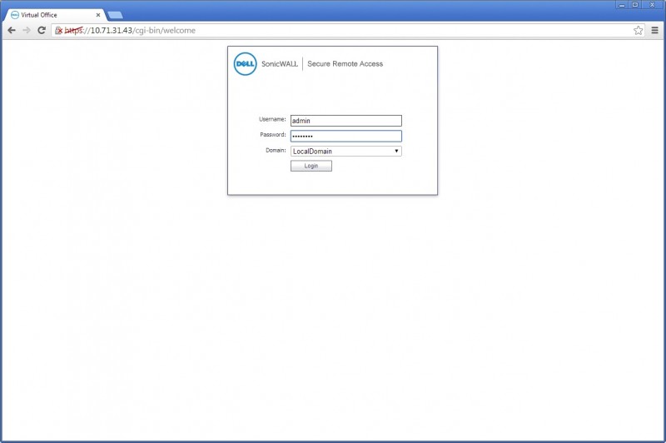
Task: Open the Chrome hamburger menu
Action: pyautogui.click(x=654, y=30)
